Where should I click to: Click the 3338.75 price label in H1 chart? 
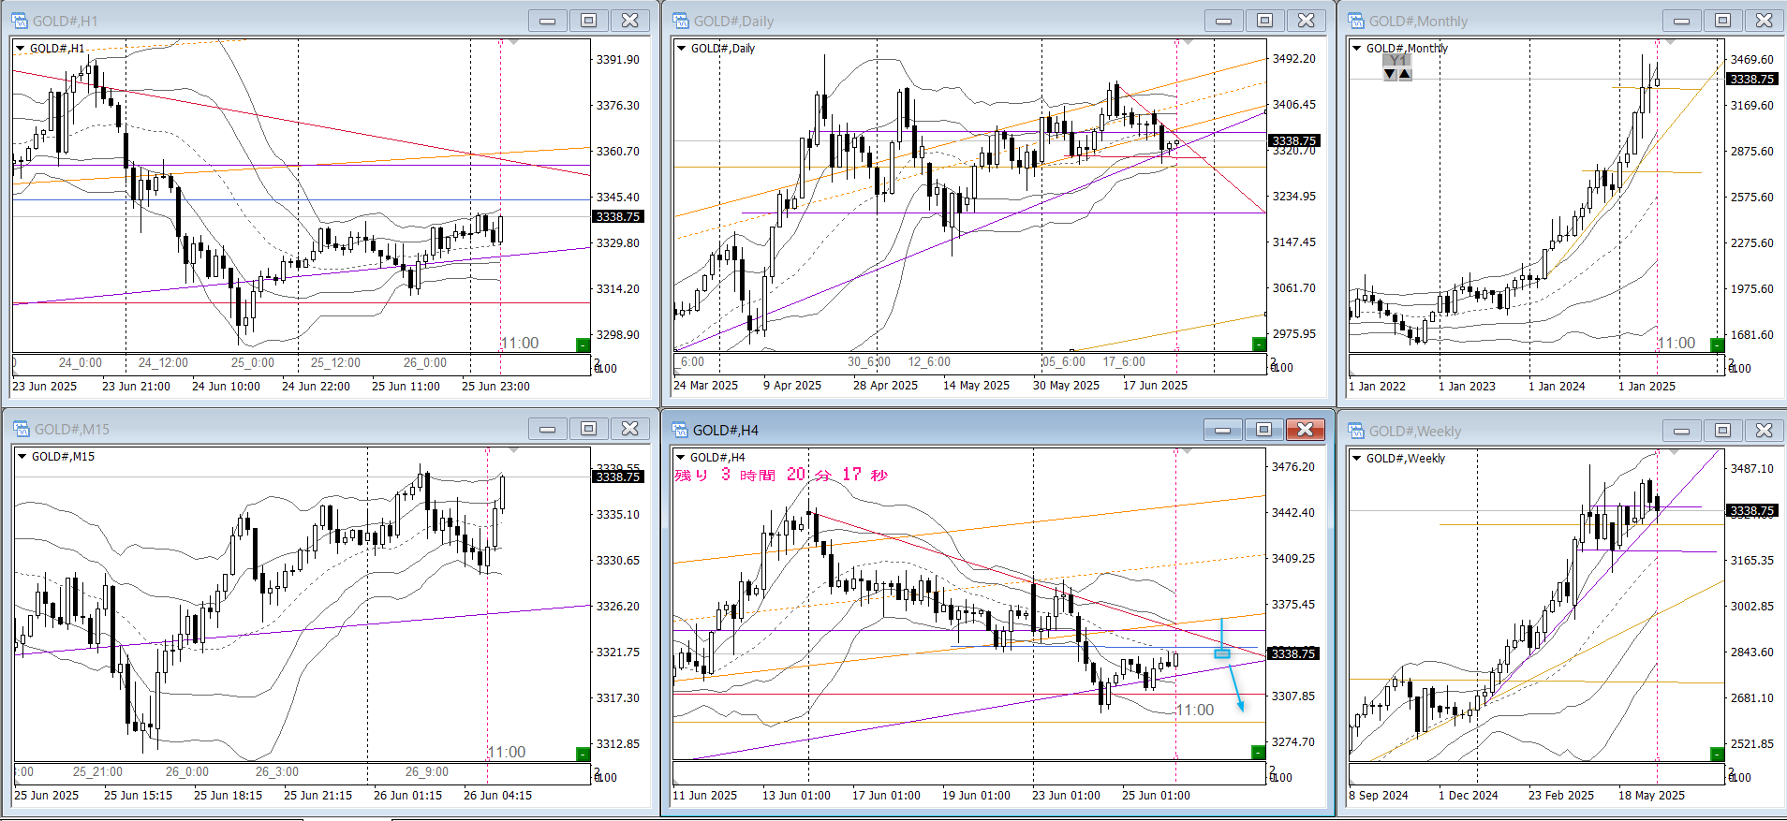(618, 216)
